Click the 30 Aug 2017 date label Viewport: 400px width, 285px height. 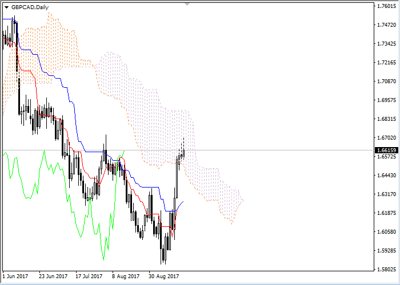[x=163, y=276]
